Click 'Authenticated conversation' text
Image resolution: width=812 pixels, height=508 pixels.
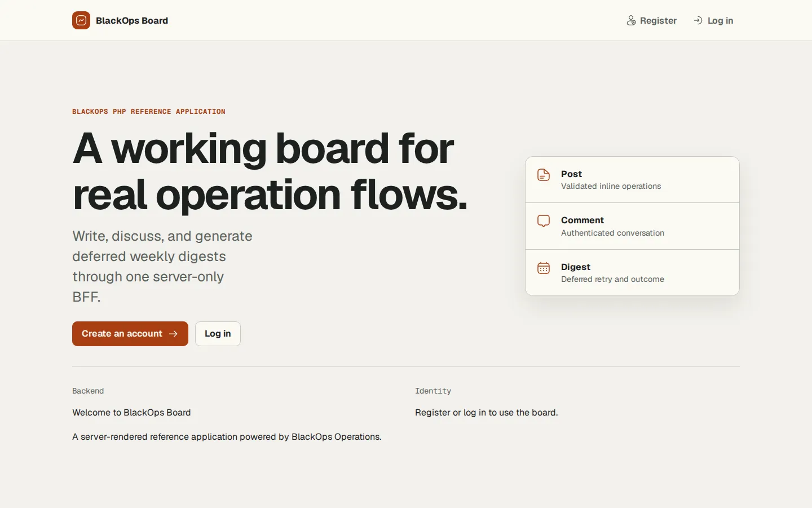pos(612,233)
